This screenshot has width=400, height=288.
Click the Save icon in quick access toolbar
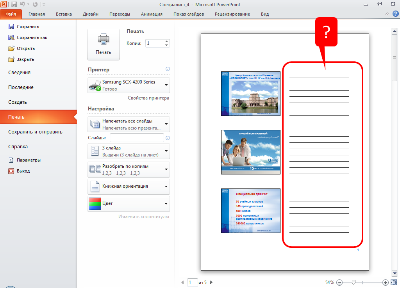pos(14,5)
